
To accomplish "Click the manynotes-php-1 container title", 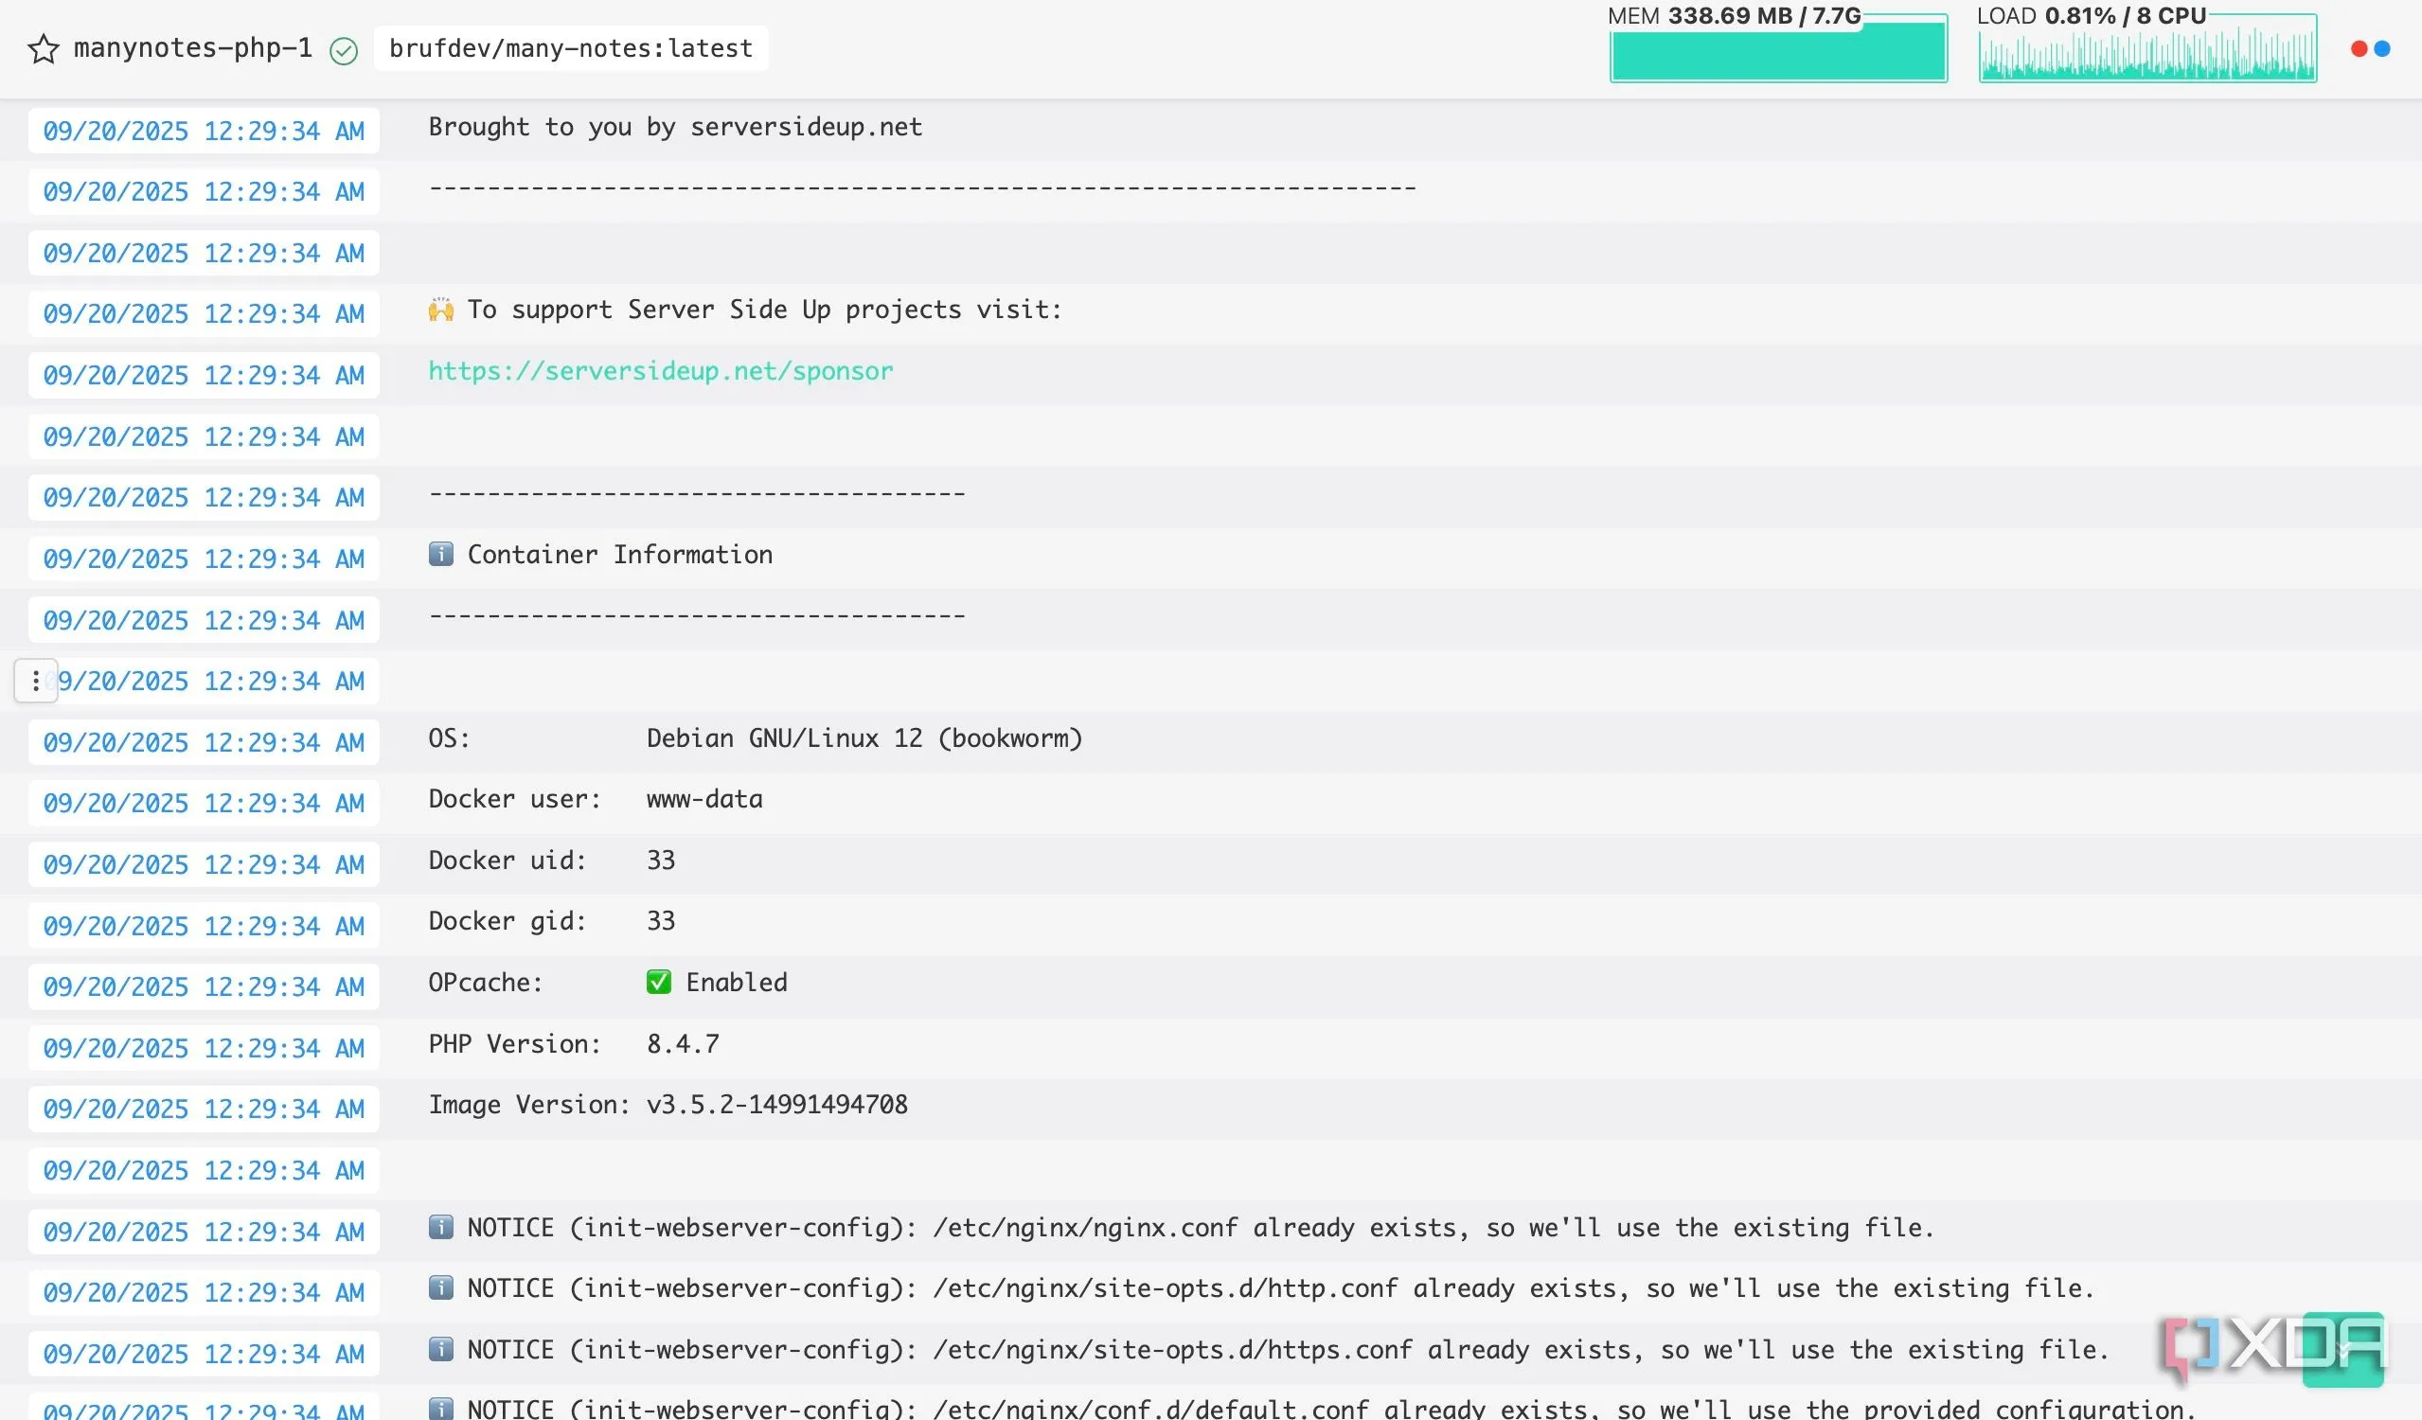I will point(192,48).
